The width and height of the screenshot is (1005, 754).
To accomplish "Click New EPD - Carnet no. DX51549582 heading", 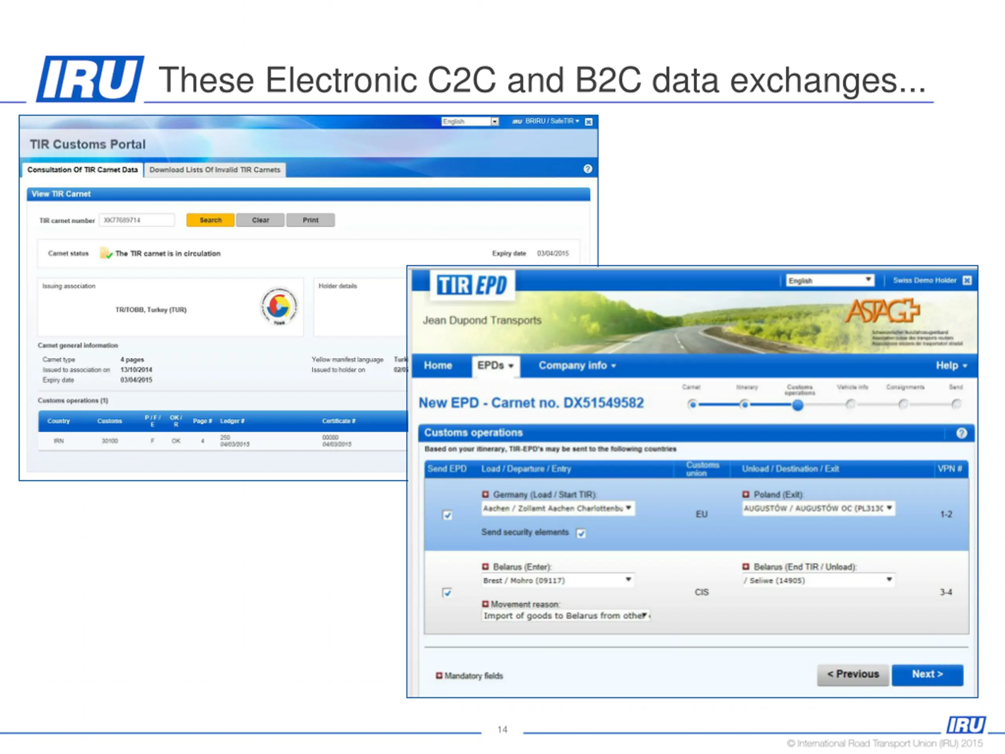I will pyautogui.click(x=531, y=403).
